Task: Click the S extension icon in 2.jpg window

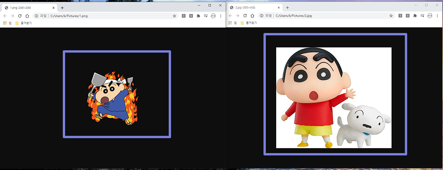Action: 408,16
